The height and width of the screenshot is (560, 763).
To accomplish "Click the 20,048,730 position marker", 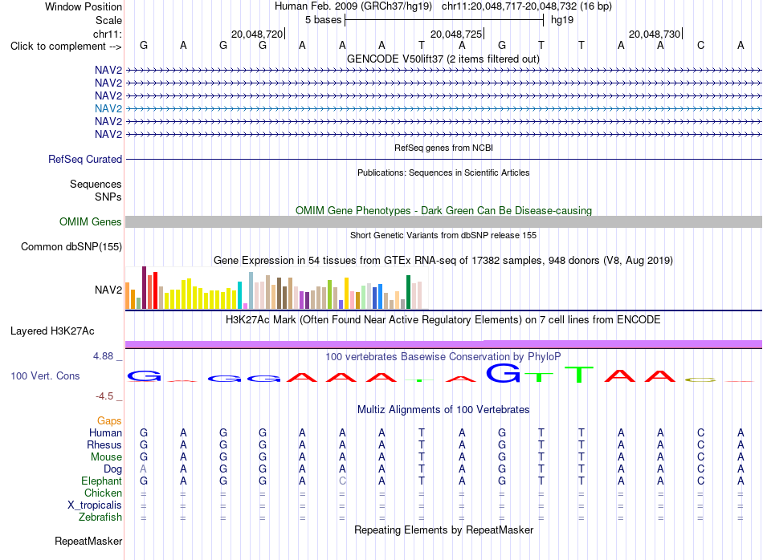I will click(655, 34).
